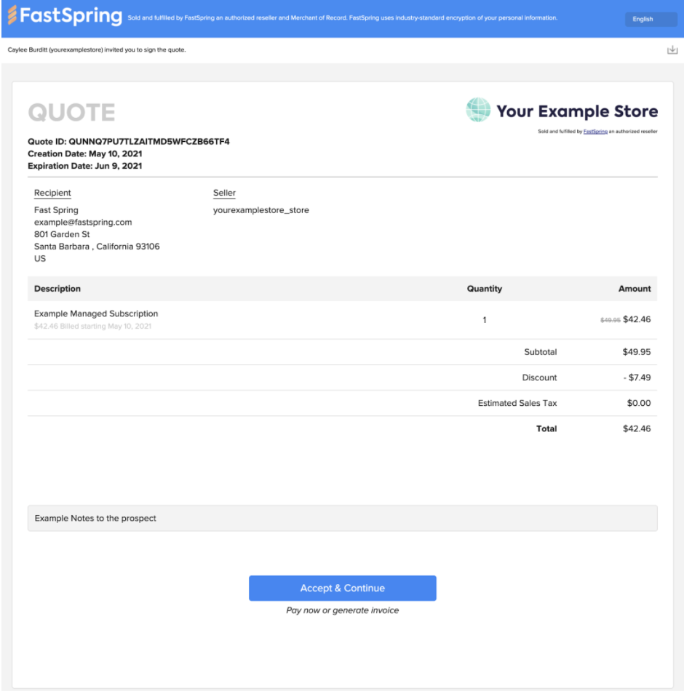Select the example@fastspring.com email text
Screen dimensions: 684x691
(83, 222)
